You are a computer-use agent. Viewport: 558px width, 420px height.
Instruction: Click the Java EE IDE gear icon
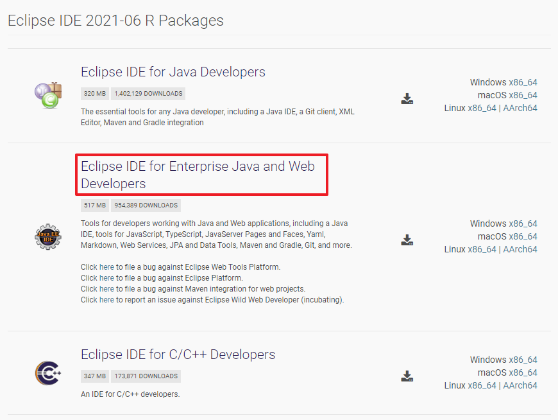click(47, 238)
